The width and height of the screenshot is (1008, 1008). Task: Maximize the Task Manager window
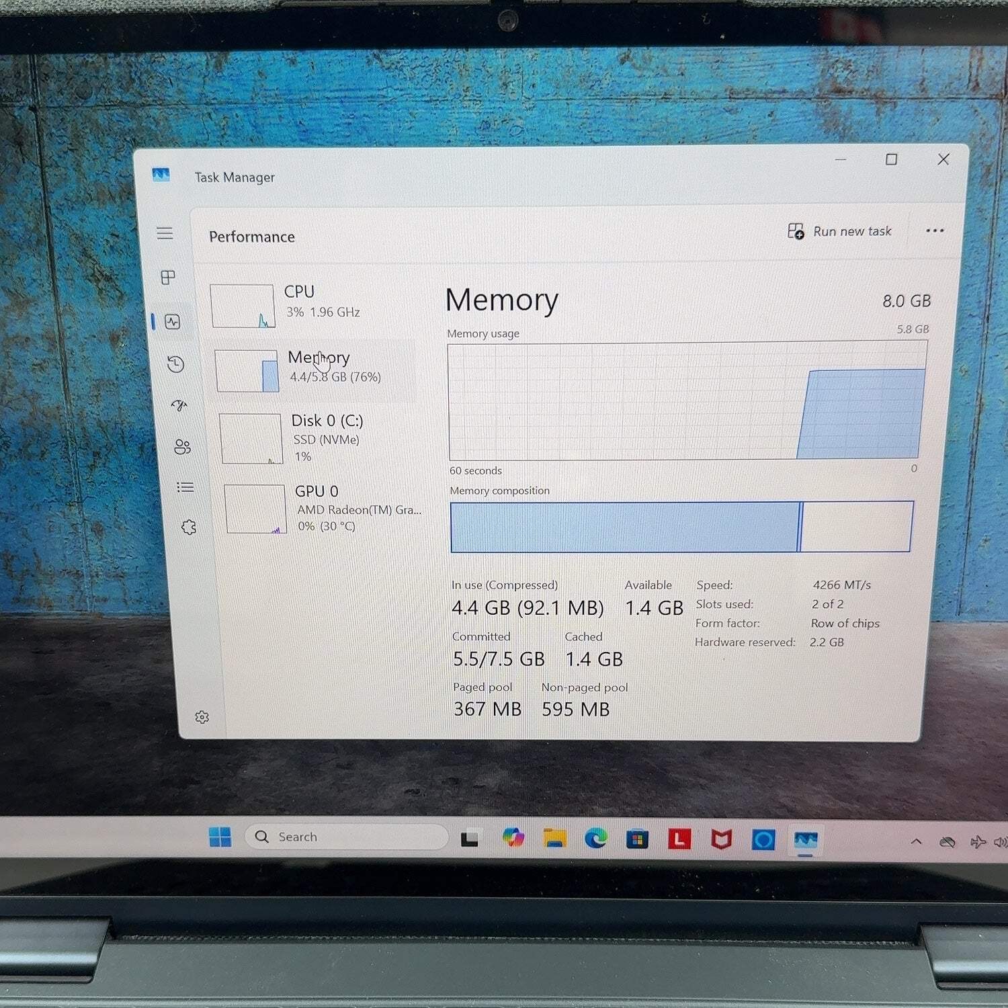(x=891, y=159)
